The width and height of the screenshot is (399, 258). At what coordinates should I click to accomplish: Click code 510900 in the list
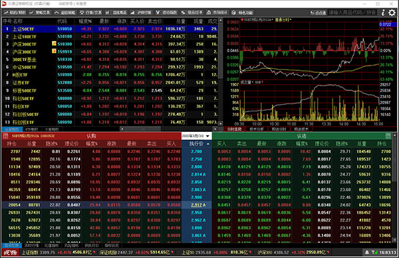coord(65,74)
